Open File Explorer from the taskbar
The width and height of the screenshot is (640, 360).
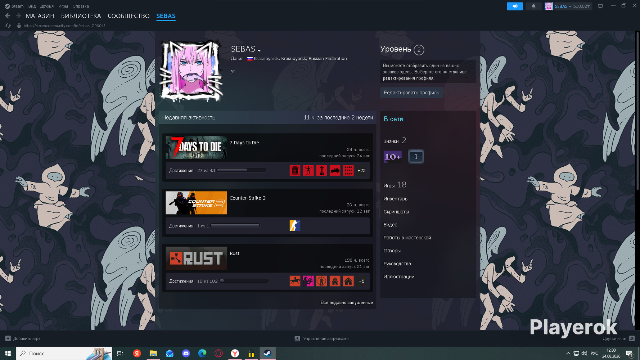[153, 354]
